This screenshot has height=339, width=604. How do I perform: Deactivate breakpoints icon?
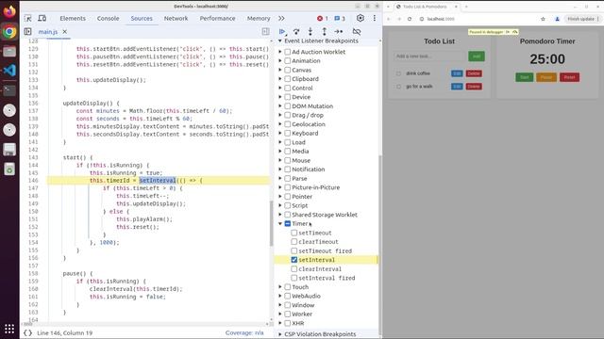pyautogui.click(x=357, y=32)
